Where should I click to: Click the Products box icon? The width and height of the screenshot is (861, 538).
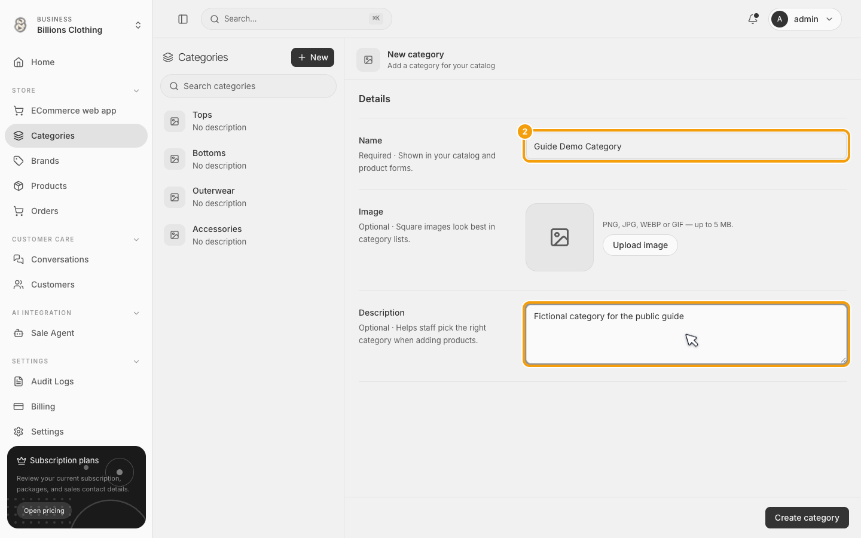[x=19, y=186]
